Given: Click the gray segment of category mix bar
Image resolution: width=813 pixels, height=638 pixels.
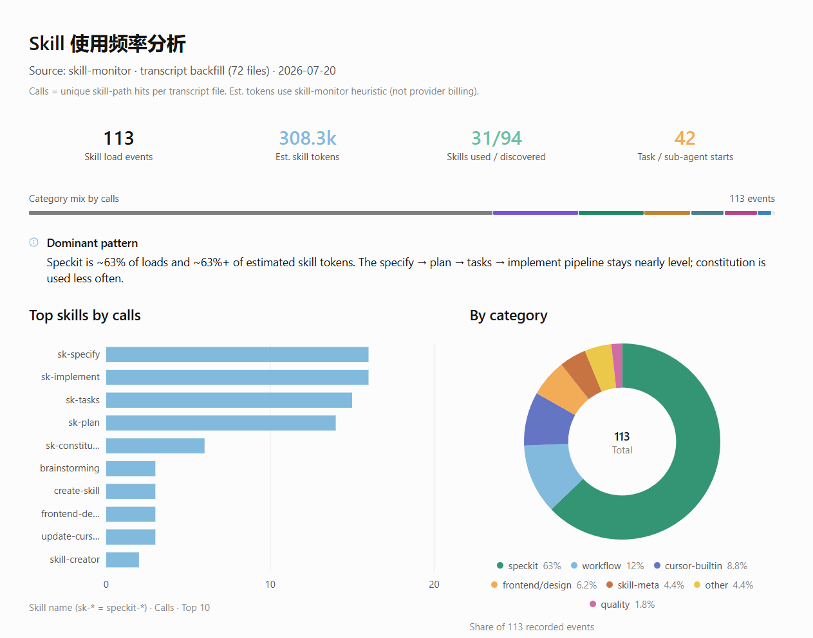Looking at the screenshot, I should [261, 213].
